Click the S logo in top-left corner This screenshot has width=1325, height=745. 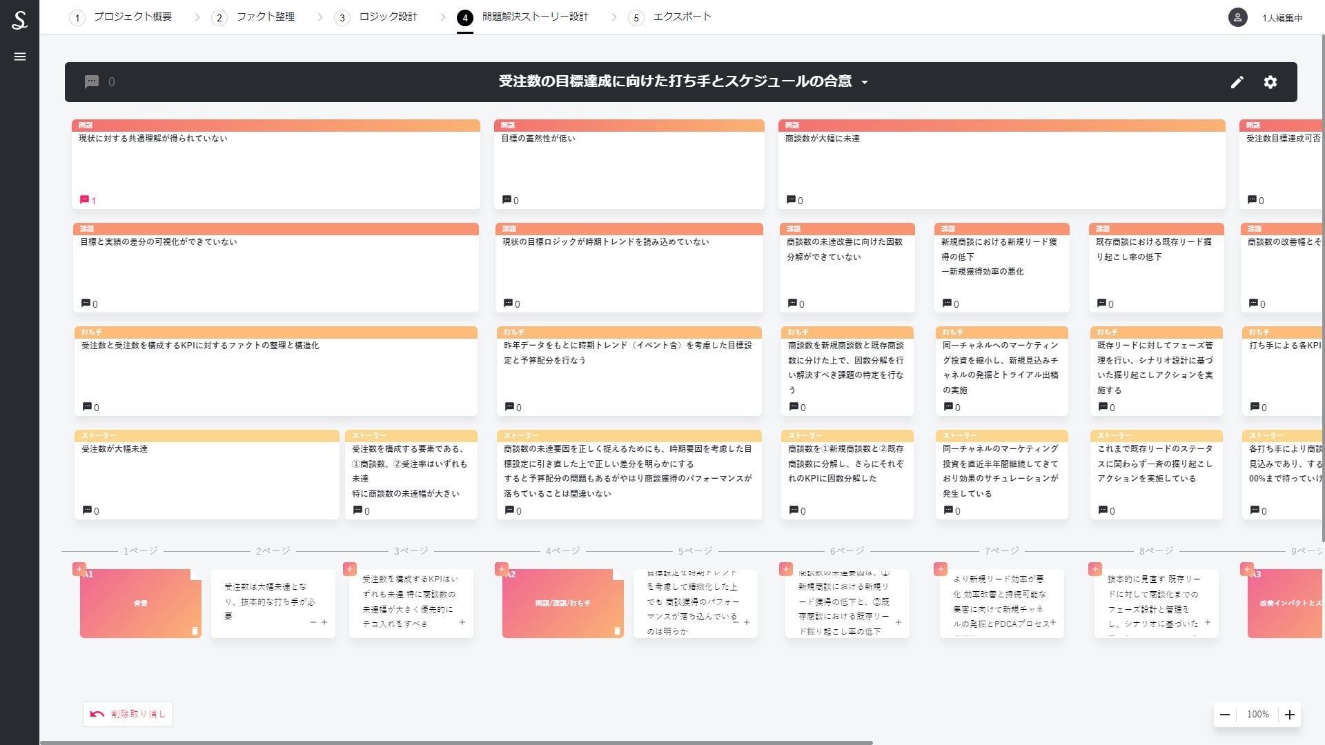19,19
